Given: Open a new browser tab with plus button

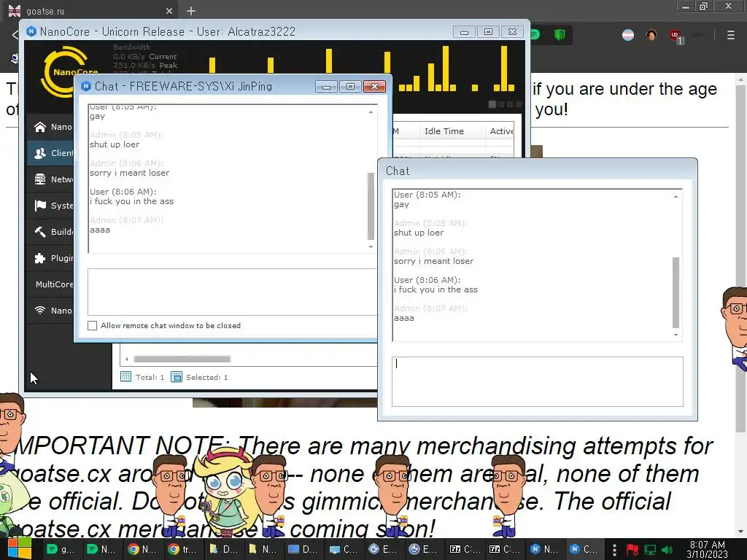Looking at the screenshot, I should (191, 10).
